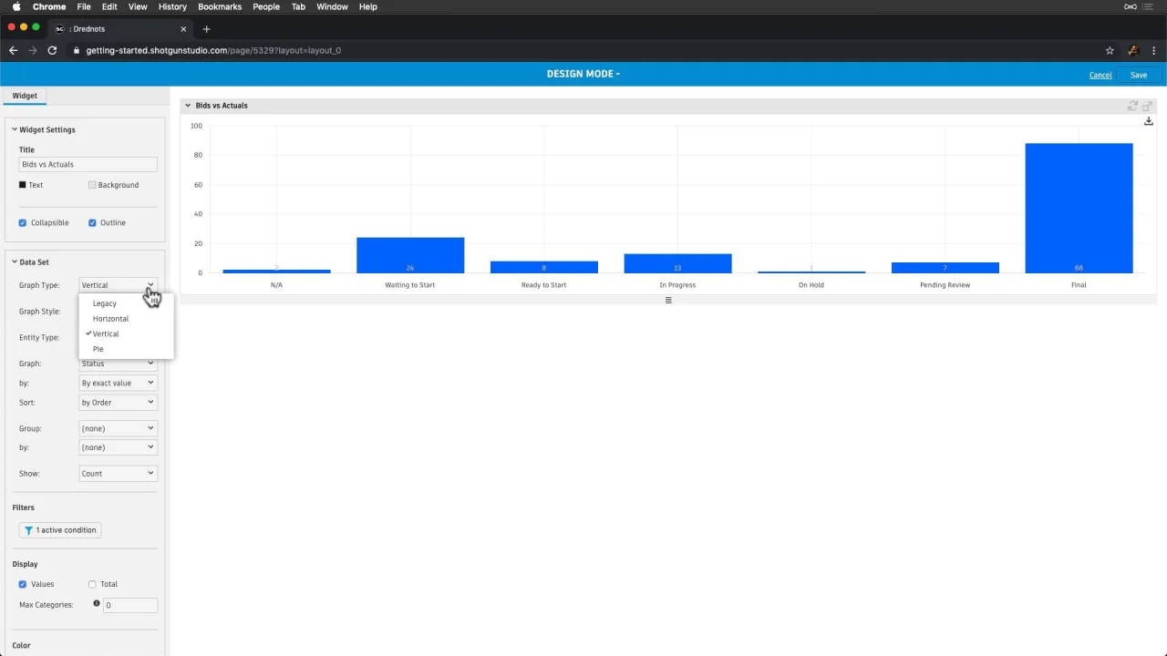Open a new browser tab
1167x656 pixels.
[x=206, y=29]
